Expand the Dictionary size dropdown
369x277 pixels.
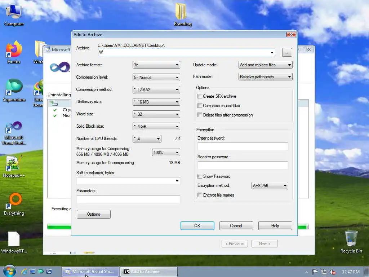(156, 102)
